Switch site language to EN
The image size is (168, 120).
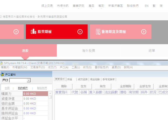coord(147,6)
